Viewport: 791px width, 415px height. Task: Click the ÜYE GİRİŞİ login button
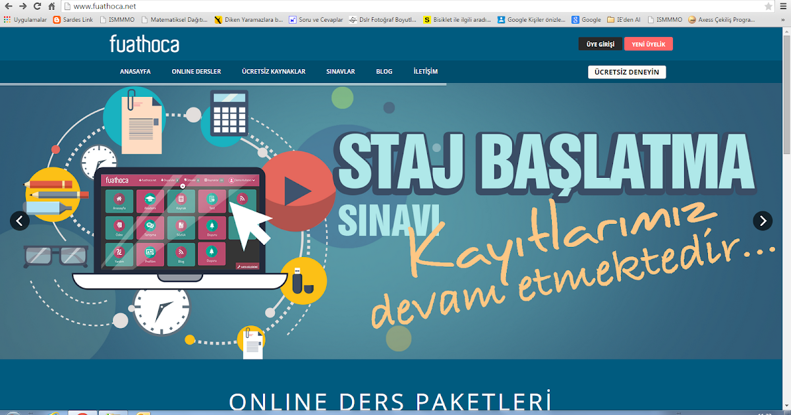(601, 44)
